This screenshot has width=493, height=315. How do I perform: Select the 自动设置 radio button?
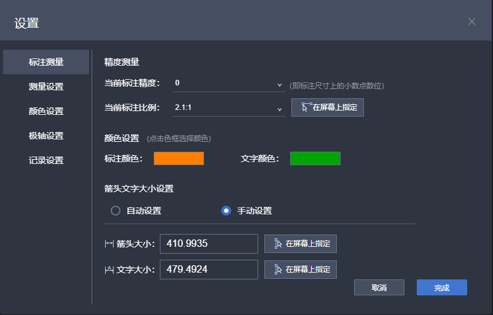(116, 211)
